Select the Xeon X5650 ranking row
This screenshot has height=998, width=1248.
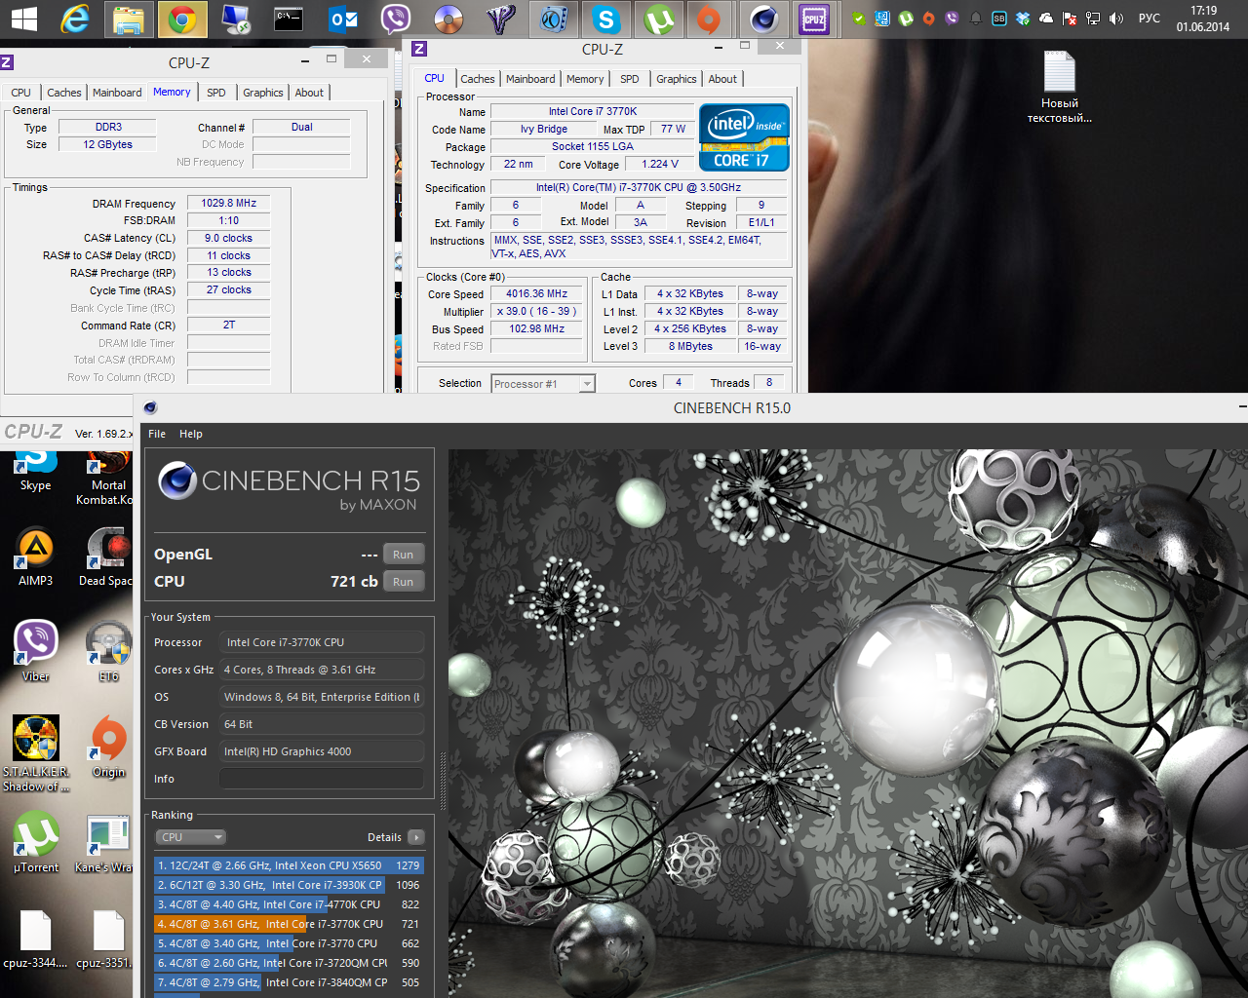point(289,865)
